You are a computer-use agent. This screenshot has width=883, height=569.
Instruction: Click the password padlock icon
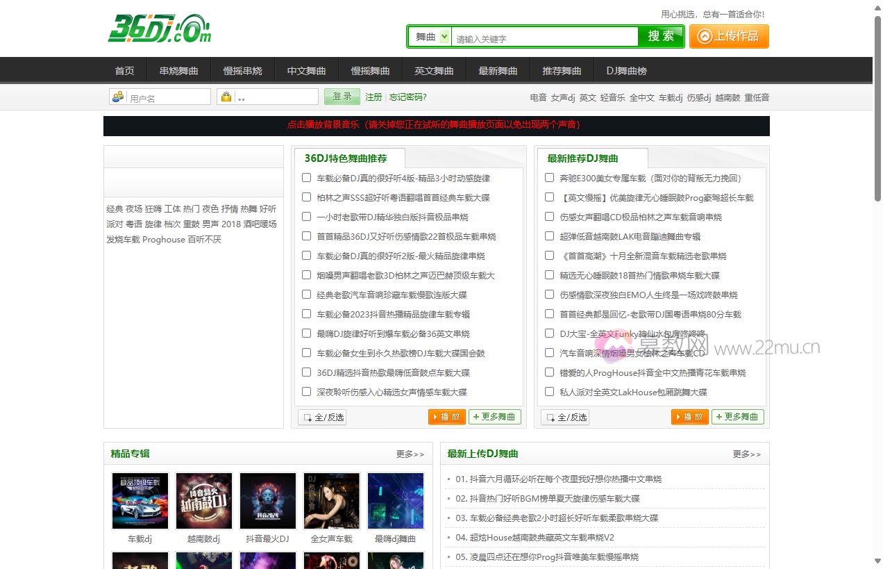point(225,97)
